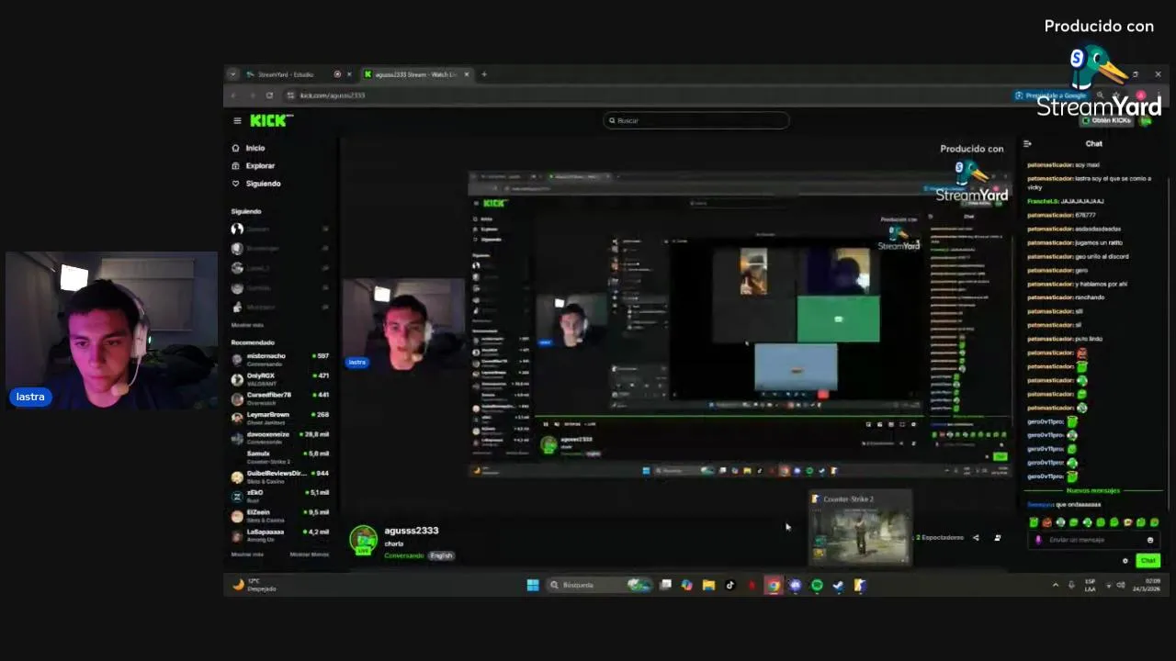The height and width of the screenshot is (661, 1176).
Task: Reload the Kick page
Action: click(x=269, y=95)
